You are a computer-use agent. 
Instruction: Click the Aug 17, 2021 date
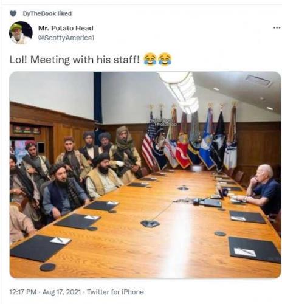point(61,292)
